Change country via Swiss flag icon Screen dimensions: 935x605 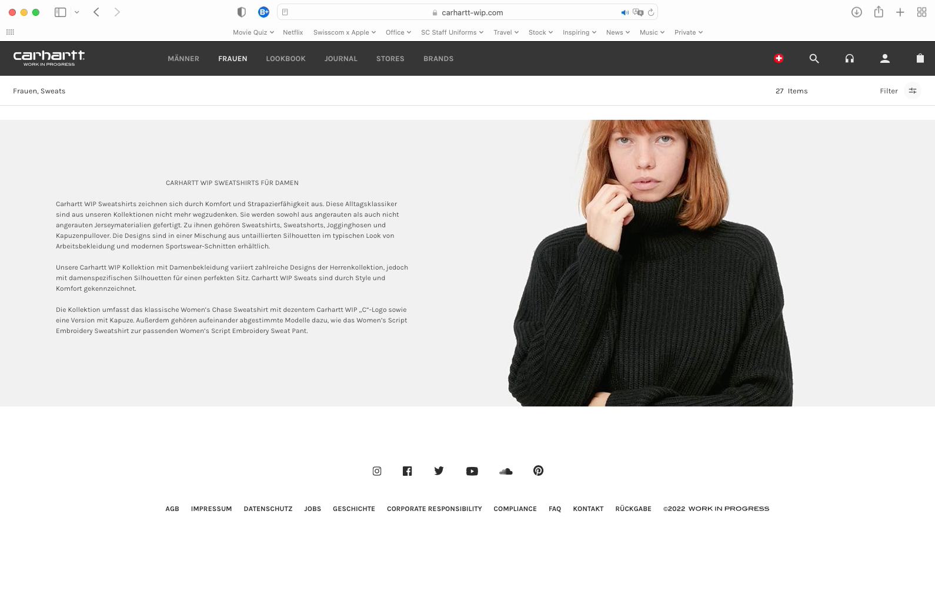click(x=779, y=58)
